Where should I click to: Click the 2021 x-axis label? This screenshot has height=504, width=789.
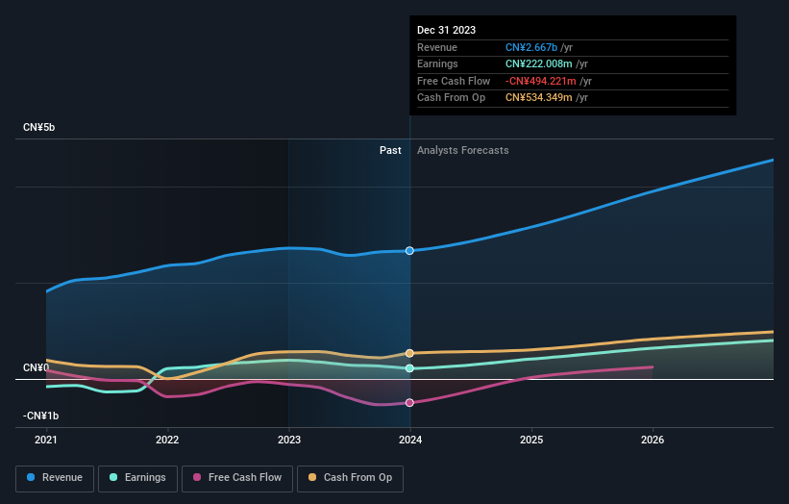point(46,441)
